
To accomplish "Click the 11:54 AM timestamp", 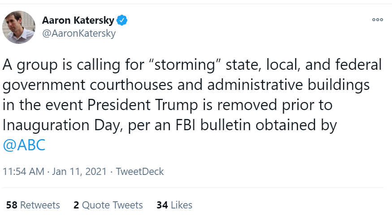I will [x=23, y=172].
